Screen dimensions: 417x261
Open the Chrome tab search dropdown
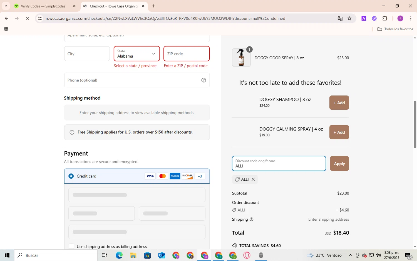(x=6, y=6)
